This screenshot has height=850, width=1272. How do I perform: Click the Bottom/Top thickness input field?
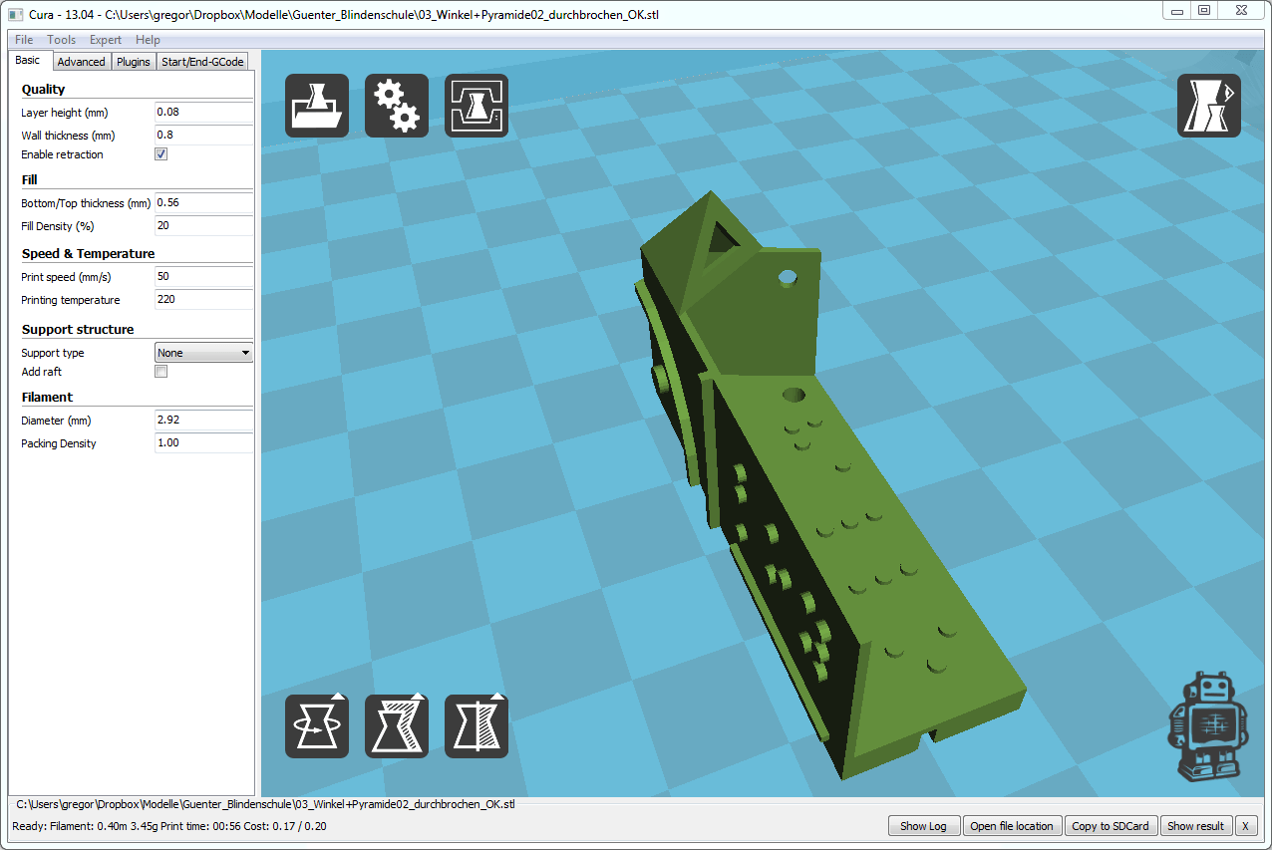tap(204, 202)
